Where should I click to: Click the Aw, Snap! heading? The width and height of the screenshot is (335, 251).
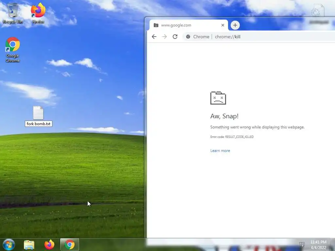click(x=224, y=116)
